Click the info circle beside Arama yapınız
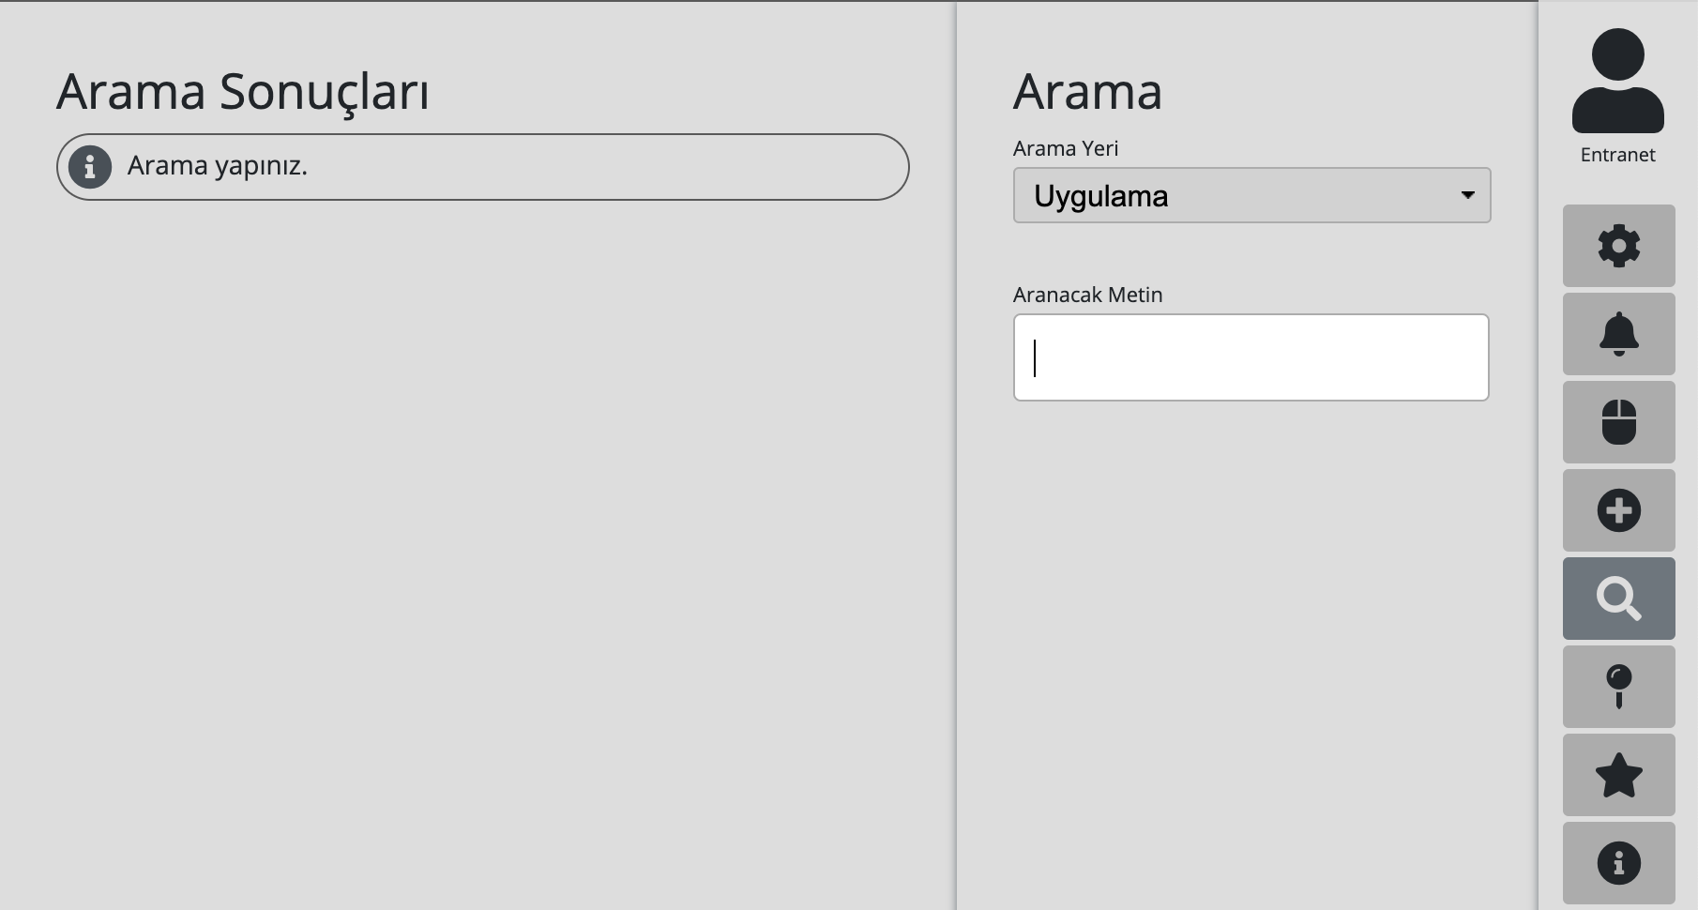1698x910 pixels. pyautogui.click(x=90, y=167)
